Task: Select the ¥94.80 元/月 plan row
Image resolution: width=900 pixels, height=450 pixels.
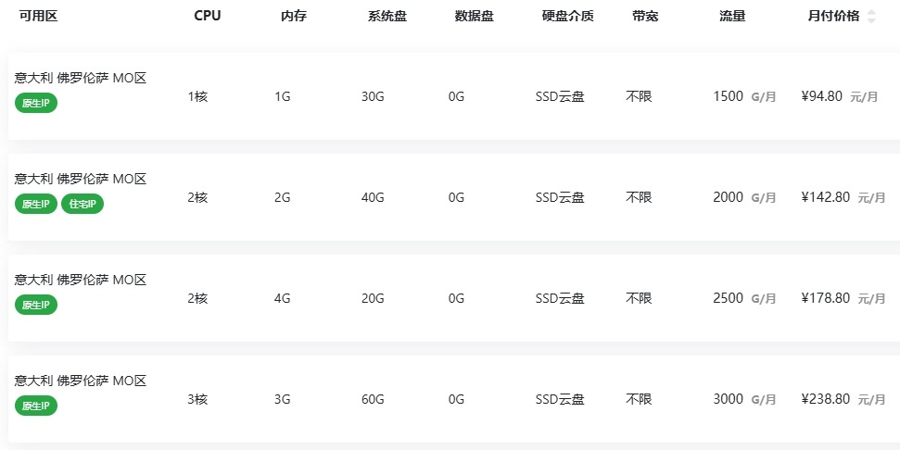Action: pos(454,96)
